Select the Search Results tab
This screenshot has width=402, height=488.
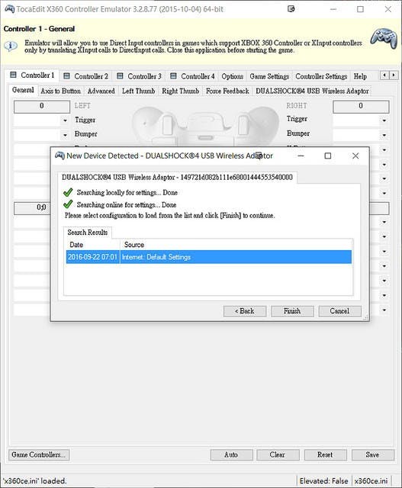click(x=88, y=233)
